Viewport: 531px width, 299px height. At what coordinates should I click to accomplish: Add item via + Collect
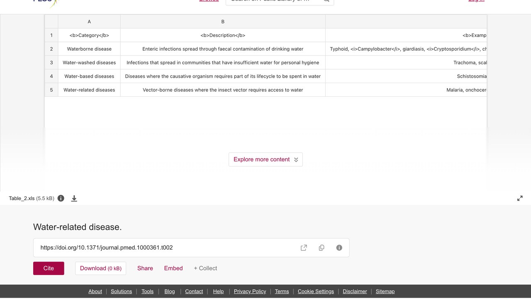coord(205,268)
